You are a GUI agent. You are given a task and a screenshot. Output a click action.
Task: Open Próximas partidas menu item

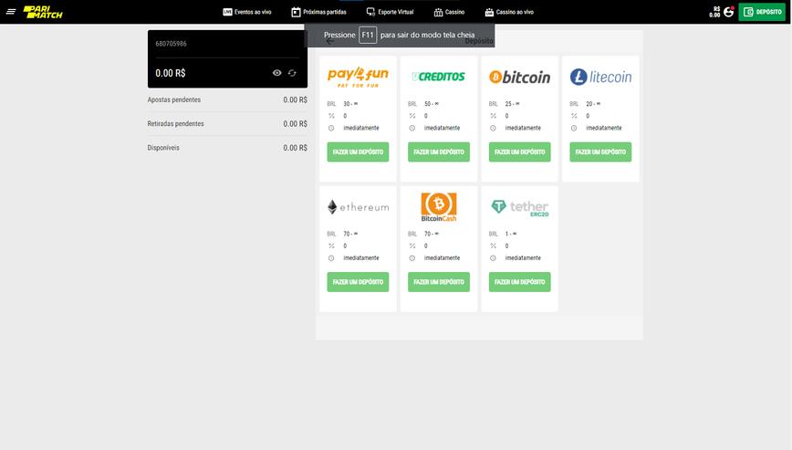click(x=318, y=12)
